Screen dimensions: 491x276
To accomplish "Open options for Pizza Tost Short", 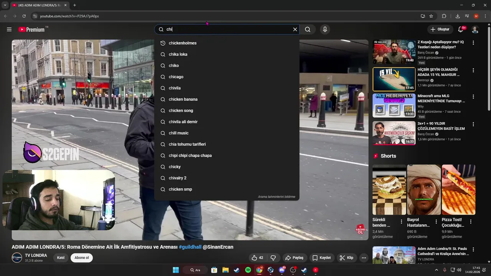I will tap(471, 222).
